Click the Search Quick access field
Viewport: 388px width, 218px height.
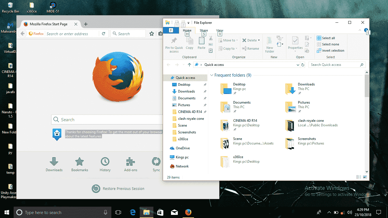pos(337,65)
